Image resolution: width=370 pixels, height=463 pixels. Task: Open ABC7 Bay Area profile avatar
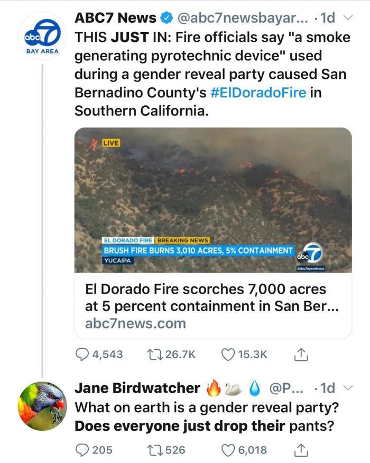point(42,35)
